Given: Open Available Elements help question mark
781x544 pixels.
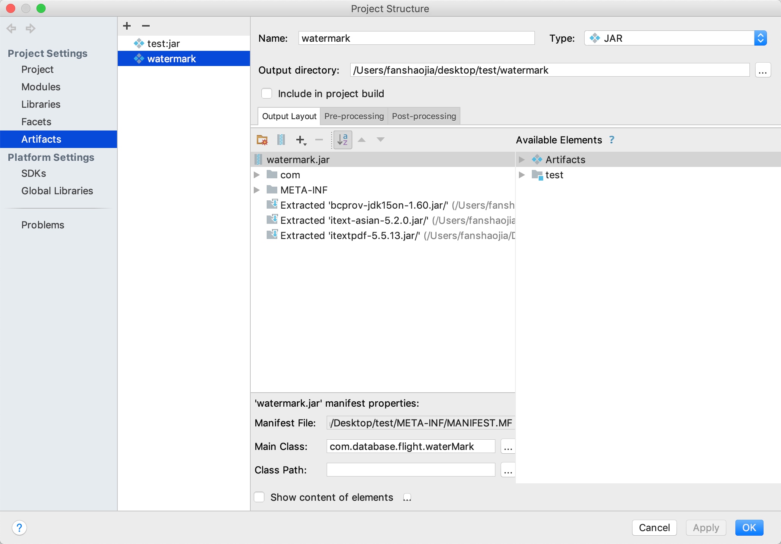Looking at the screenshot, I should click(x=612, y=140).
